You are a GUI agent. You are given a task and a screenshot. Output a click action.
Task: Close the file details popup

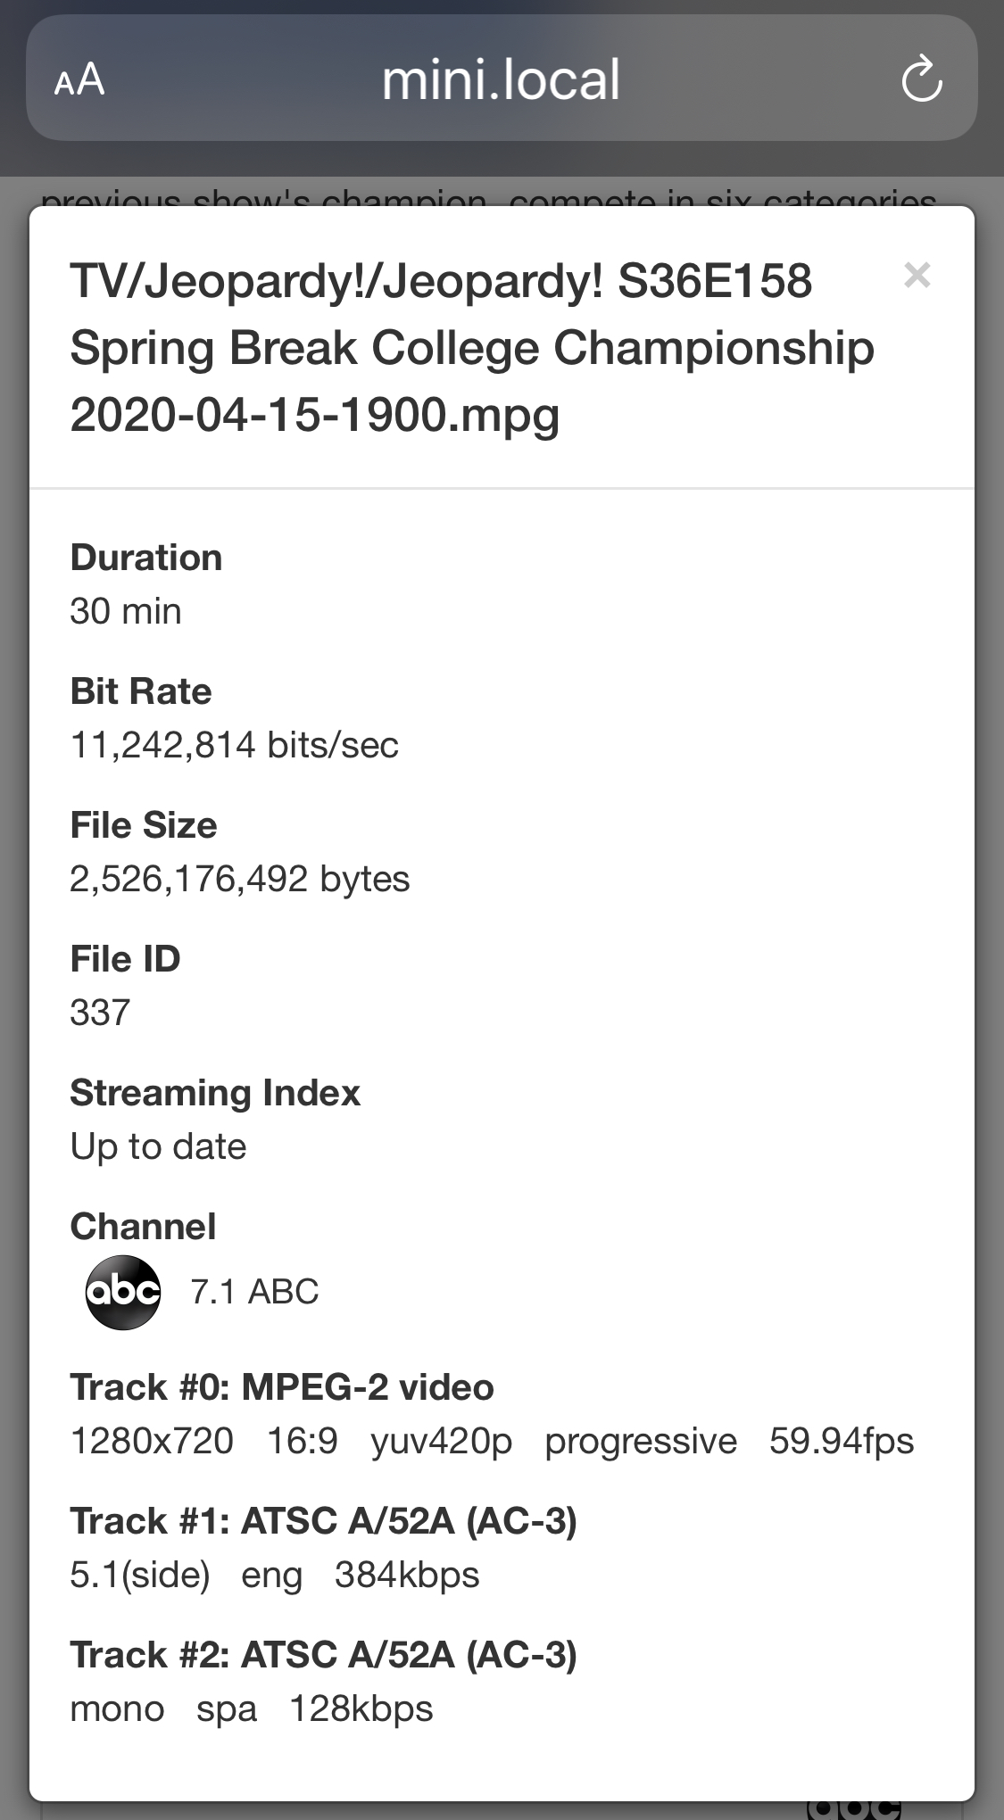tap(917, 276)
